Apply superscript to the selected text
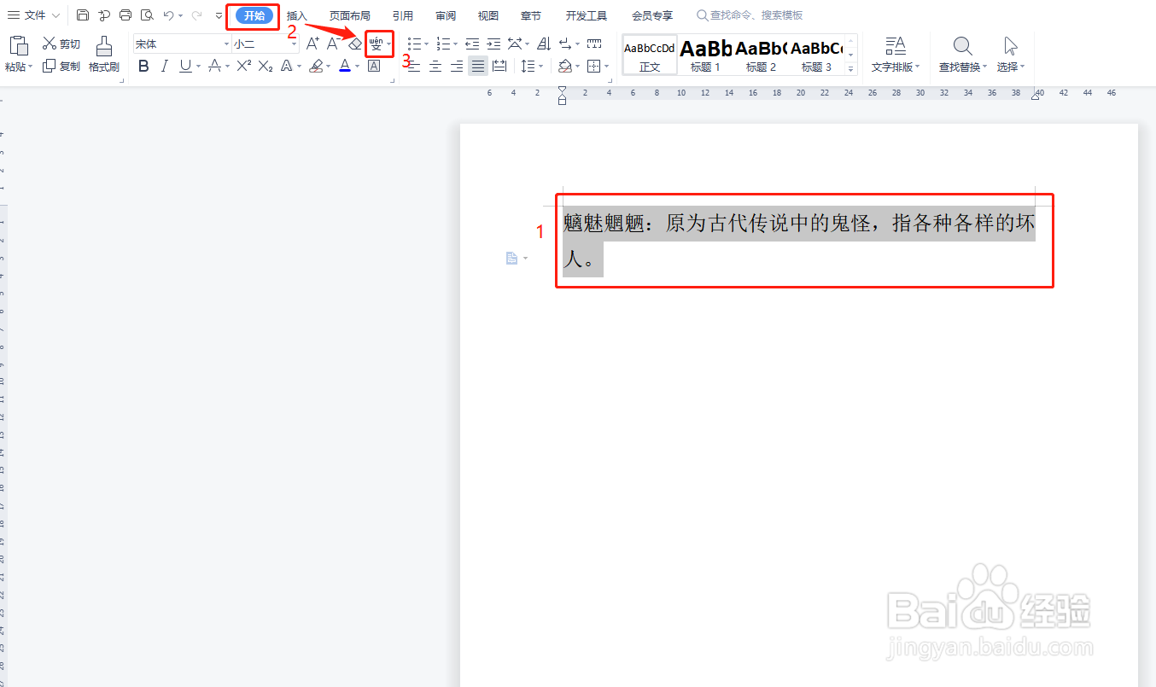This screenshot has width=1156, height=687. click(242, 66)
